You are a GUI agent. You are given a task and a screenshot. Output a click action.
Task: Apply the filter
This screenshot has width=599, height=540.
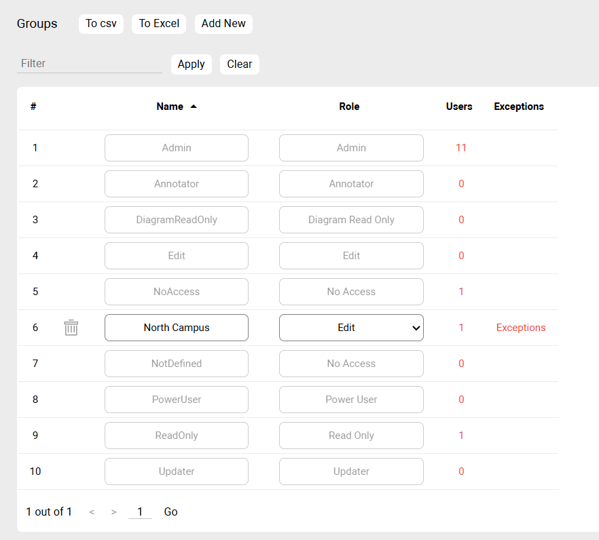click(191, 64)
